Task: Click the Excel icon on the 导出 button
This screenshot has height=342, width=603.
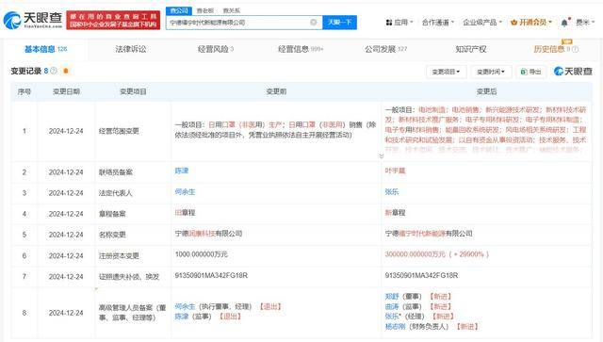Action: [x=524, y=72]
